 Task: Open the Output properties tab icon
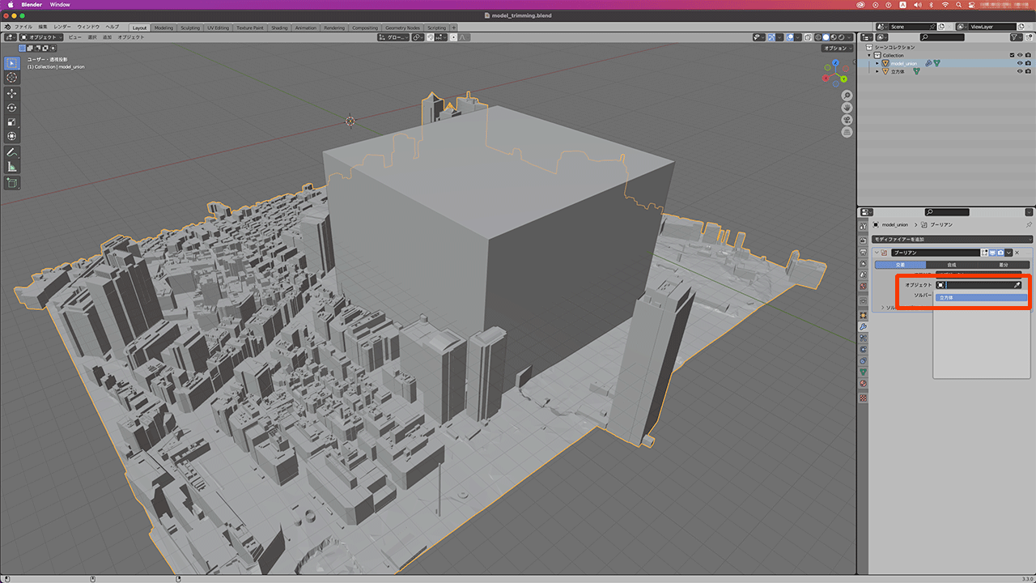coord(863,251)
